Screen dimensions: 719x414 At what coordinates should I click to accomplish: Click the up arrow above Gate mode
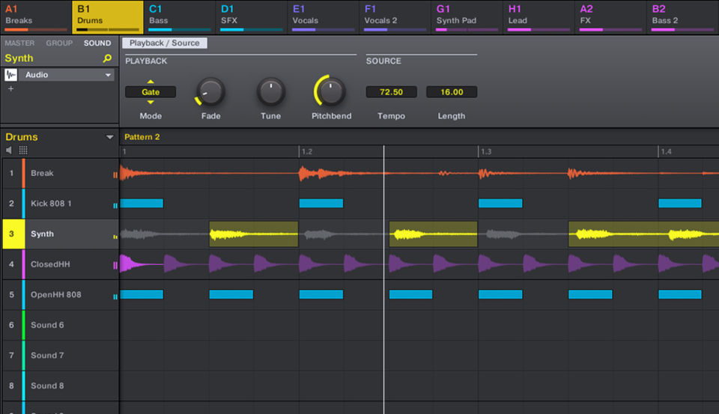(151, 82)
